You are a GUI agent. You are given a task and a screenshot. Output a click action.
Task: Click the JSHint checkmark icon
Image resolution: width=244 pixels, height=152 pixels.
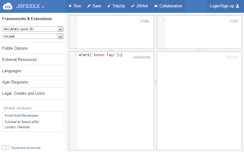[x=133, y=6]
